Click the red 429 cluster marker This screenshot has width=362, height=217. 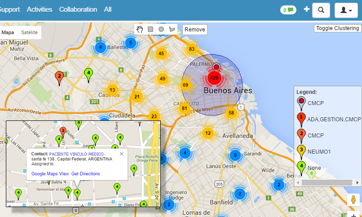click(x=214, y=78)
